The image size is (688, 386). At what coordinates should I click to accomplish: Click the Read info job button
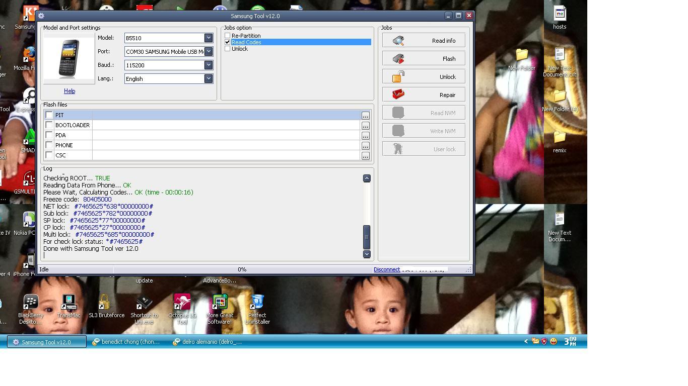[424, 41]
